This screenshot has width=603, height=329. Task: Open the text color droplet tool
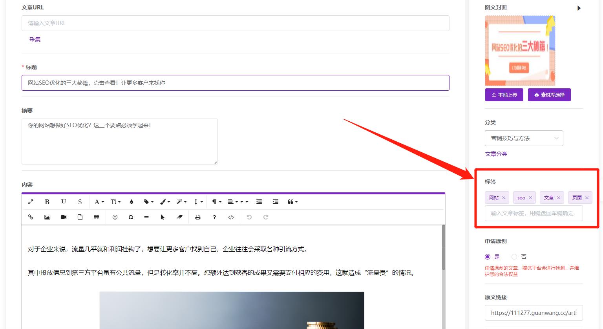132,202
